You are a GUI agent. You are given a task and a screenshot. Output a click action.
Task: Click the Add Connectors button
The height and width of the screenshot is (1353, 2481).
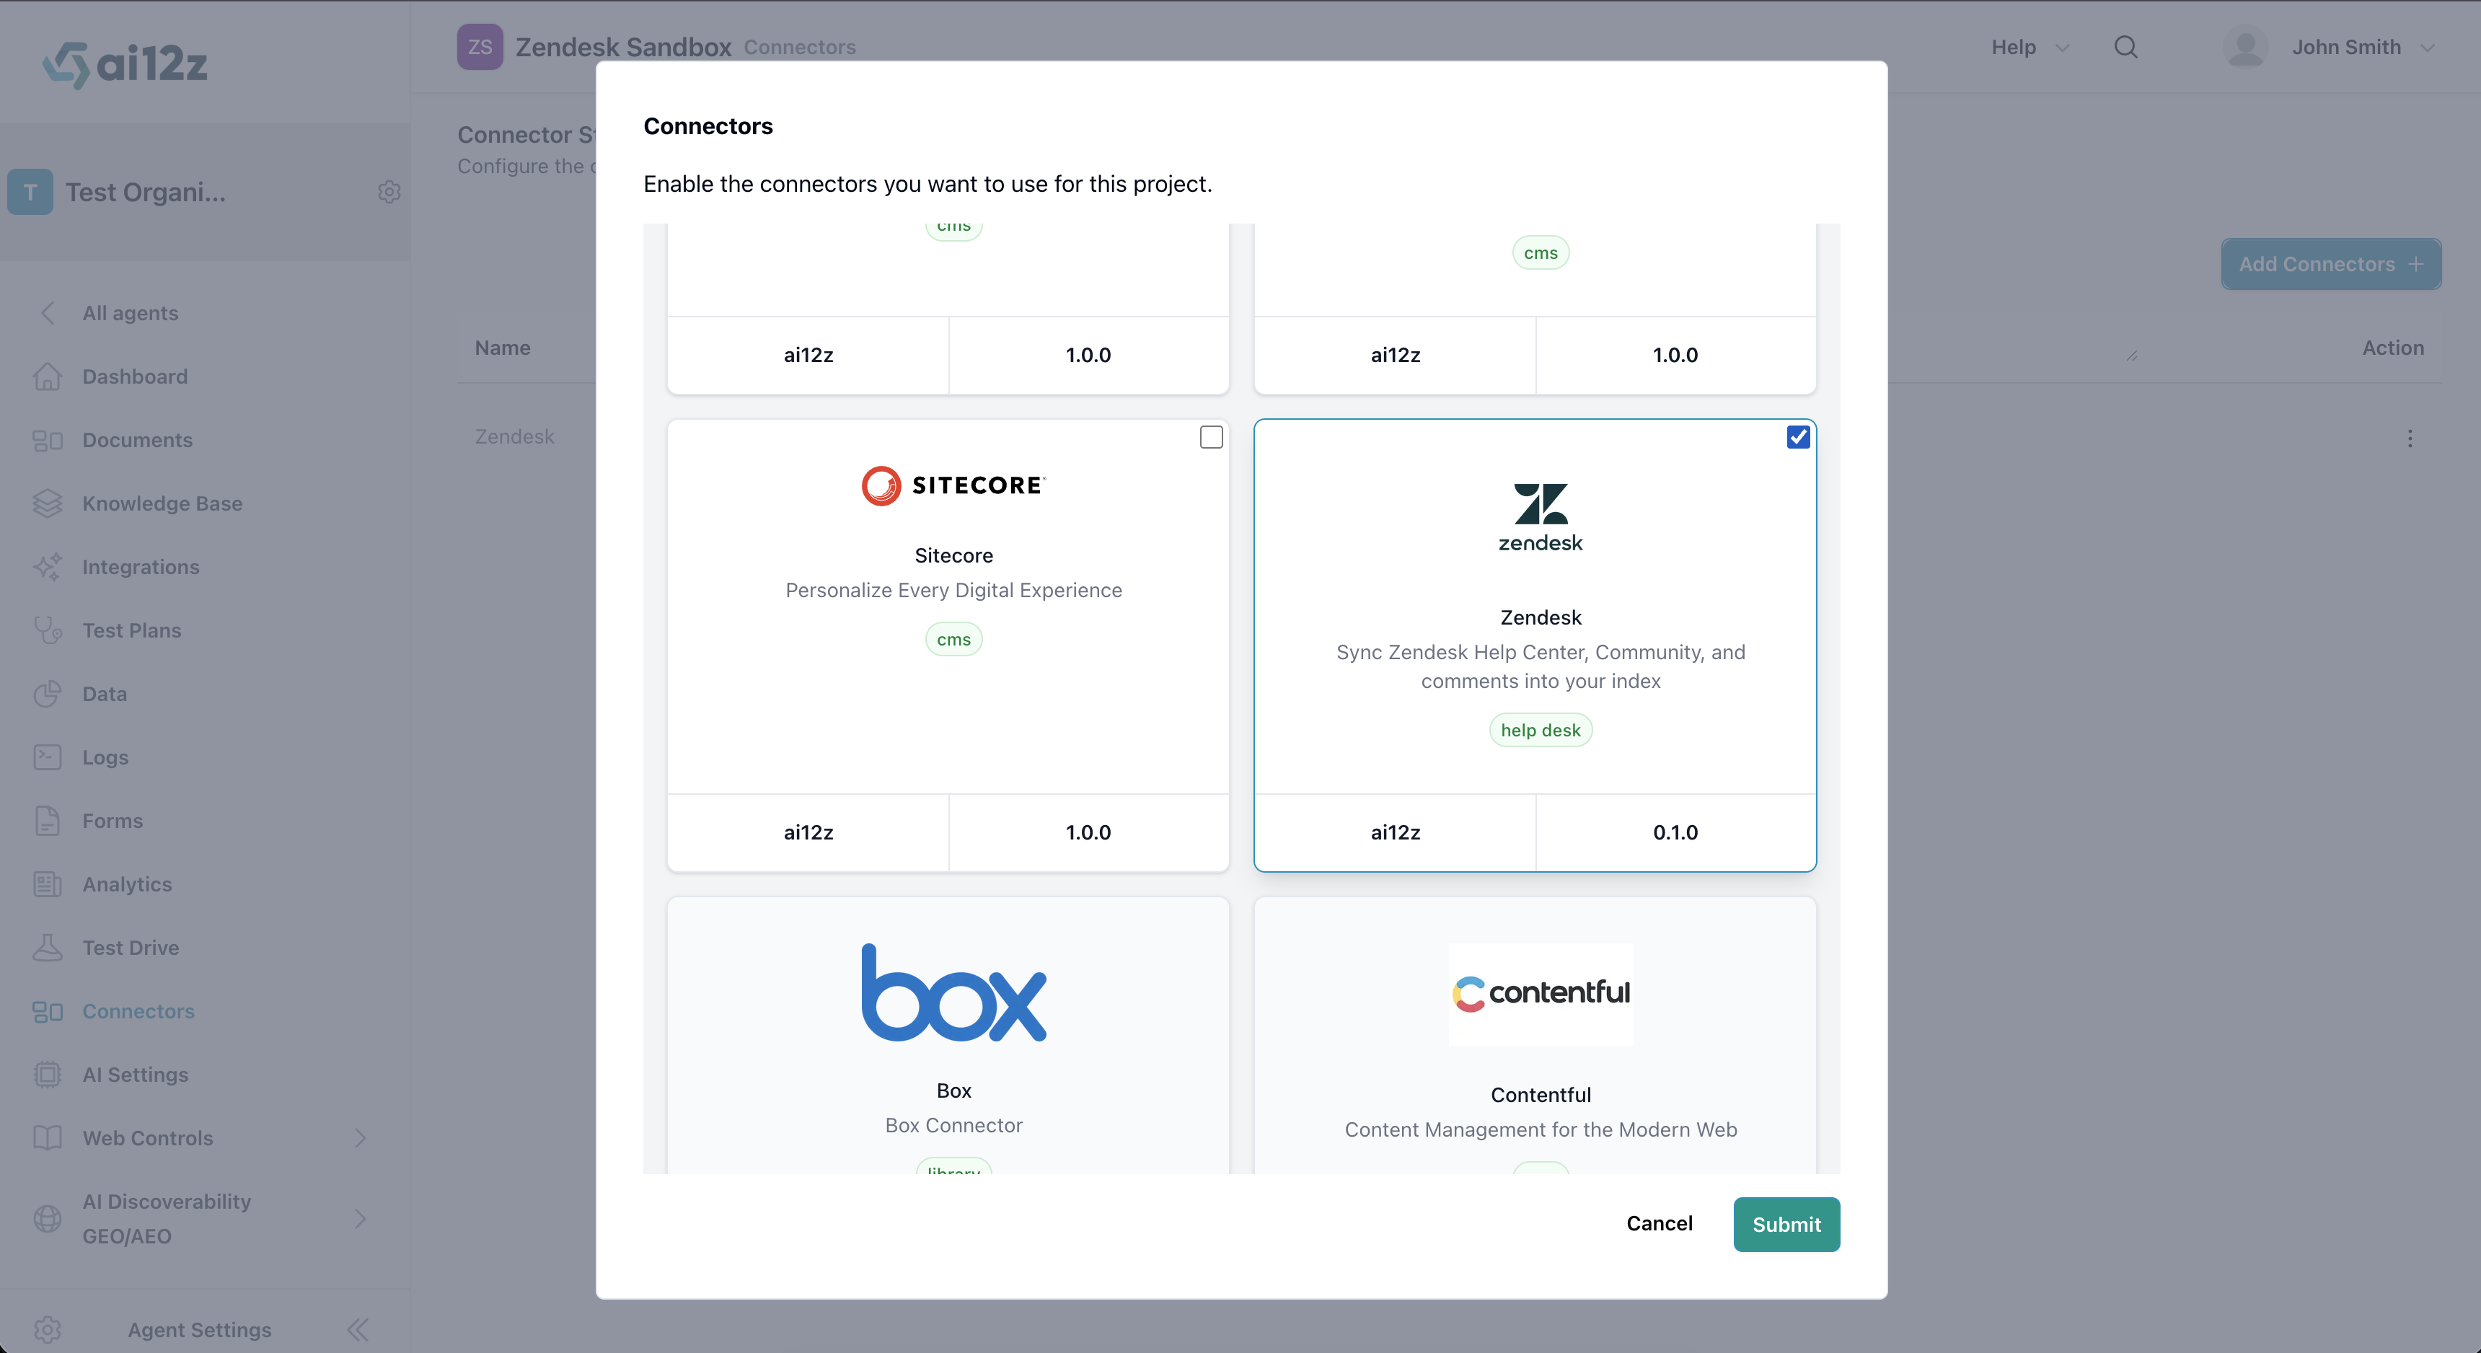2331,264
